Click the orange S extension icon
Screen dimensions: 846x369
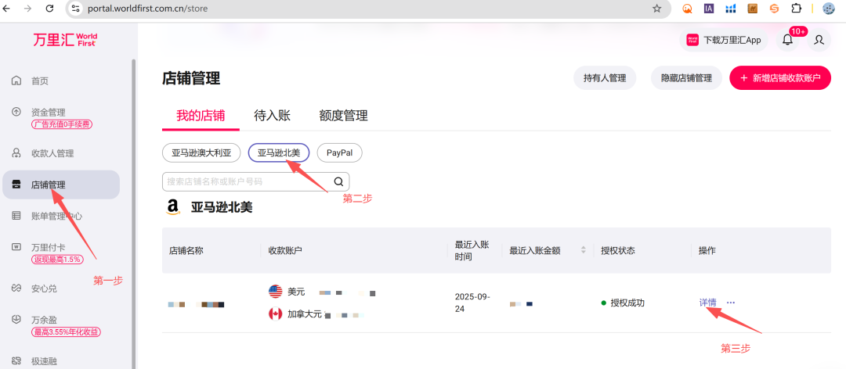pos(774,8)
